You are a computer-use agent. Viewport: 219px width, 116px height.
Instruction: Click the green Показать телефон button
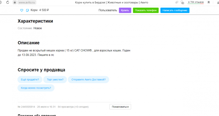146,10
